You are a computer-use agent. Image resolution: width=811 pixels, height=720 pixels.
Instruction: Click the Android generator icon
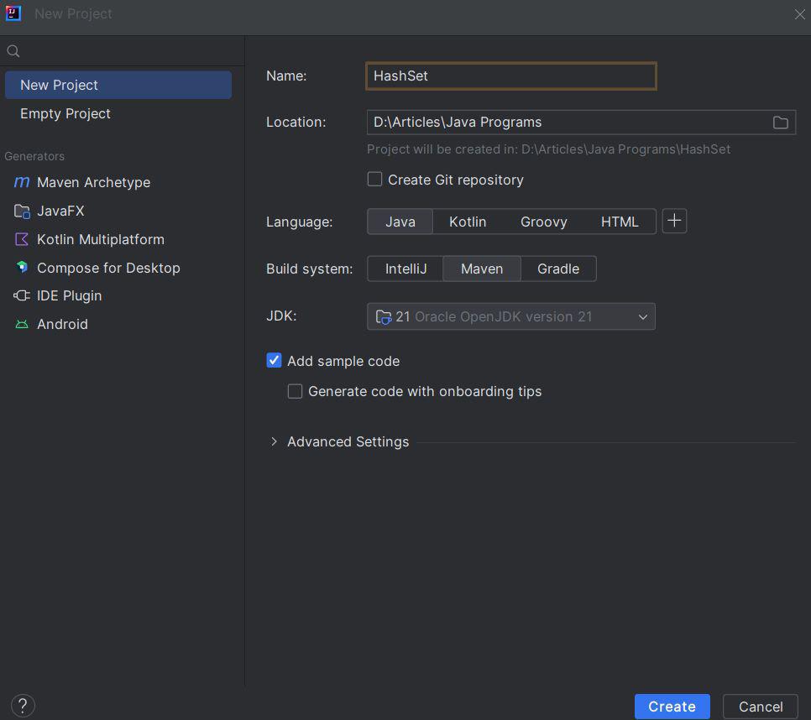[x=22, y=324]
